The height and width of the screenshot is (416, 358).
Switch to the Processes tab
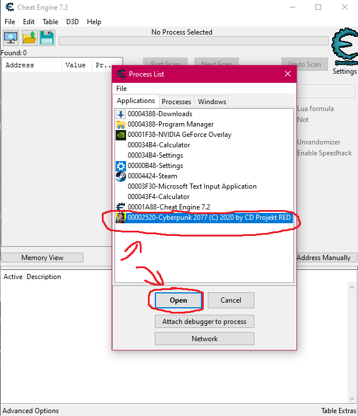[x=177, y=102]
